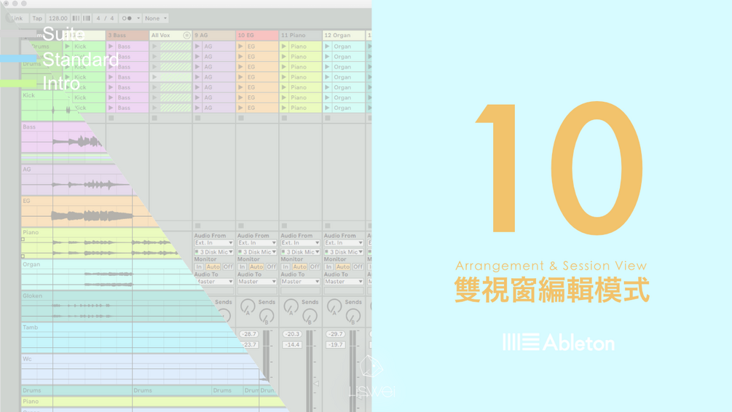Screen dimensions: 732x412
Task: Stop clips on the 9 AG track
Action: pyautogui.click(x=198, y=118)
